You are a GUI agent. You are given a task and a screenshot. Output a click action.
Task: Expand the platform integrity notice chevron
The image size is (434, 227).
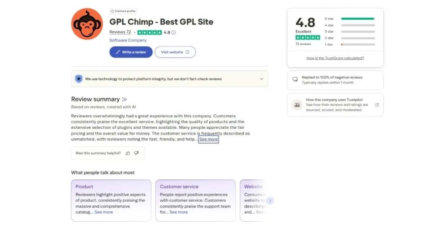(x=261, y=79)
